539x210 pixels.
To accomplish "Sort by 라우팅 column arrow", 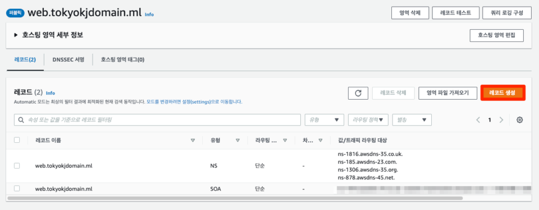I will click(x=285, y=141).
